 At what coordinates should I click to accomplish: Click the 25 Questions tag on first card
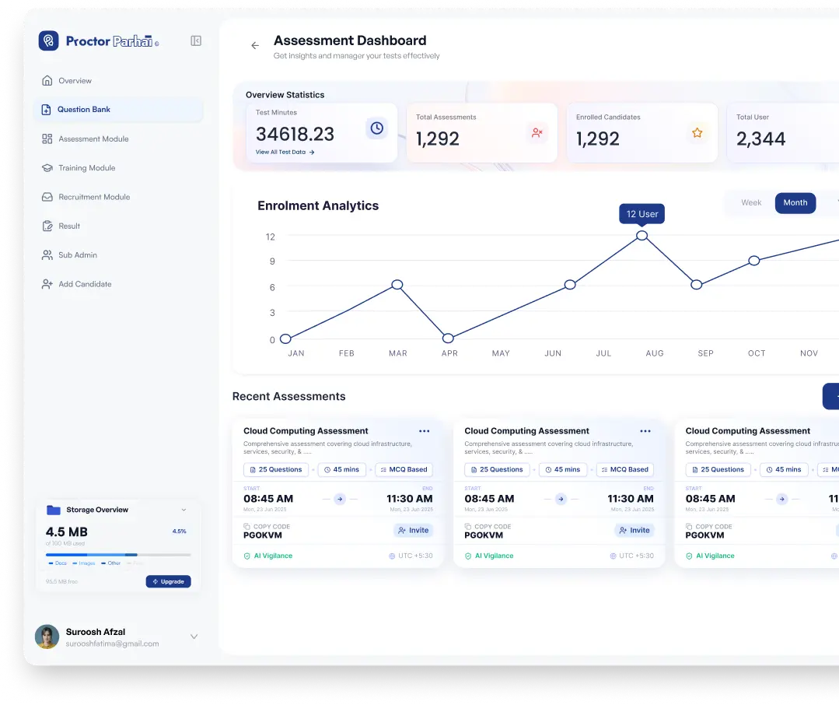276,470
